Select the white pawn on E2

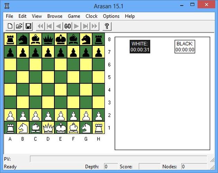point(61,115)
